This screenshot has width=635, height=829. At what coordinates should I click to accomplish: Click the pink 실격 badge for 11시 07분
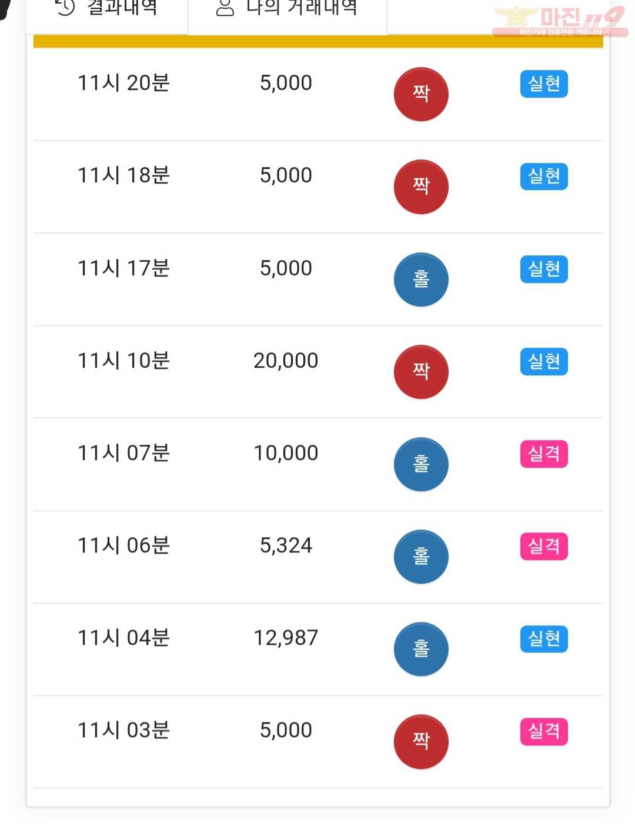coord(544,454)
